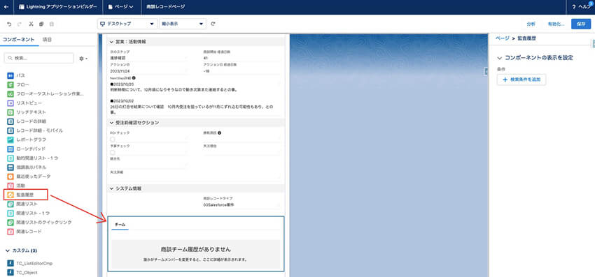Open the 縮小表示 zoom dropdown

click(183, 24)
